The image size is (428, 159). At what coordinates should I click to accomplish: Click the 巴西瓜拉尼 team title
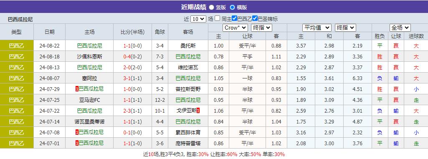[x=20, y=19]
